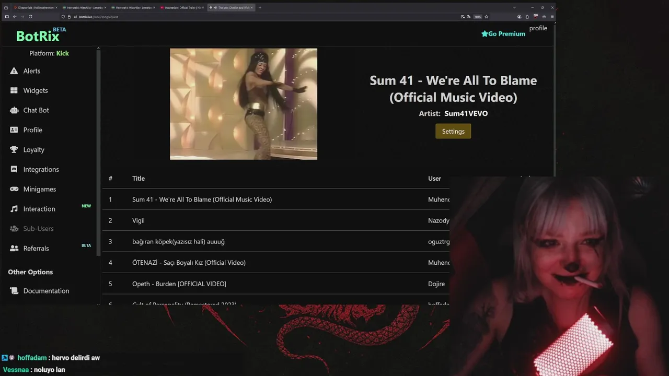Select 'ÖTENAZİ - Saçı Boyalı Kız' row
This screenshot has height=376, width=669.
(276, 263)
